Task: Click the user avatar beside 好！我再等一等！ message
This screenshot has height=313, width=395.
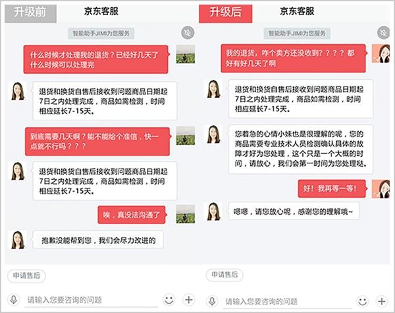Action: coord(381,187)
